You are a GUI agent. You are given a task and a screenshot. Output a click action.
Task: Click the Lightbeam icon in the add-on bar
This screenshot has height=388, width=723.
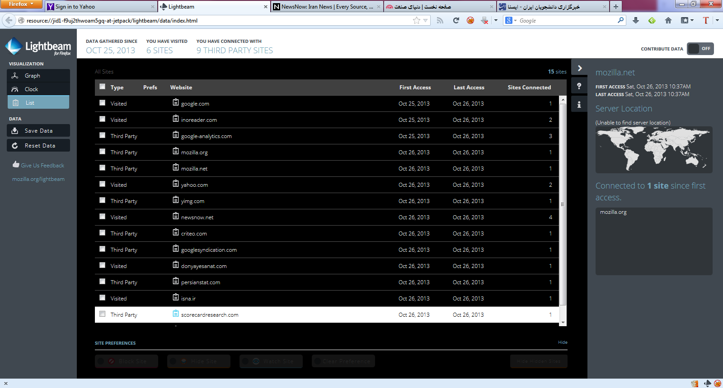708,383
